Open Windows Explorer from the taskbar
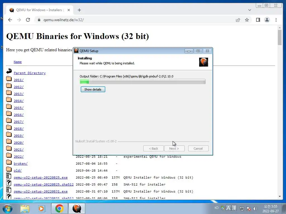 point(25,208)
